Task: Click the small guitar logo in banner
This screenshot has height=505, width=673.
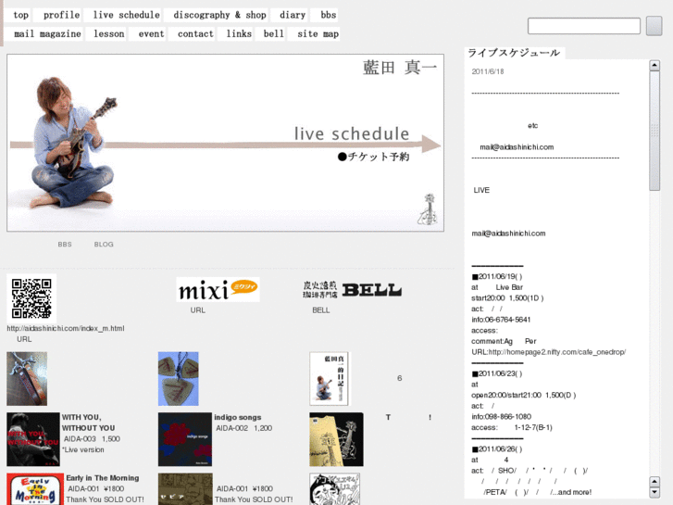Action: [428, 209]
